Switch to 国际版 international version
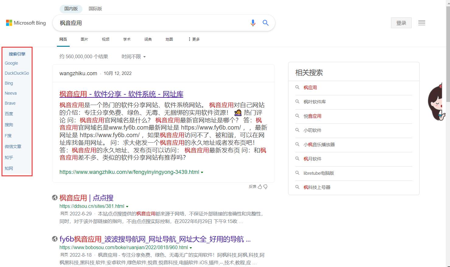Screen dimensions: 450x267 (x=95, y=9)
